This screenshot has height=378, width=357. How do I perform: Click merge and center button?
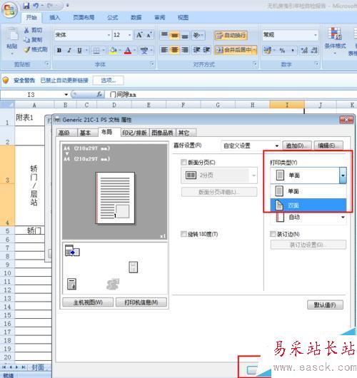[233, 50]
